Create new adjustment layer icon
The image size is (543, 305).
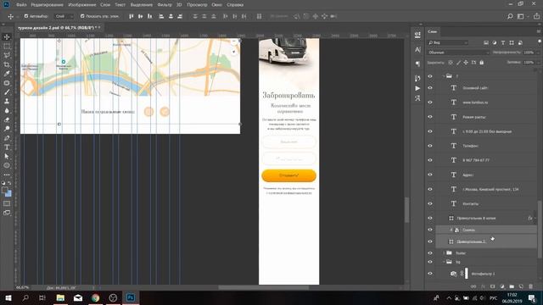click(x=502, y=286)
